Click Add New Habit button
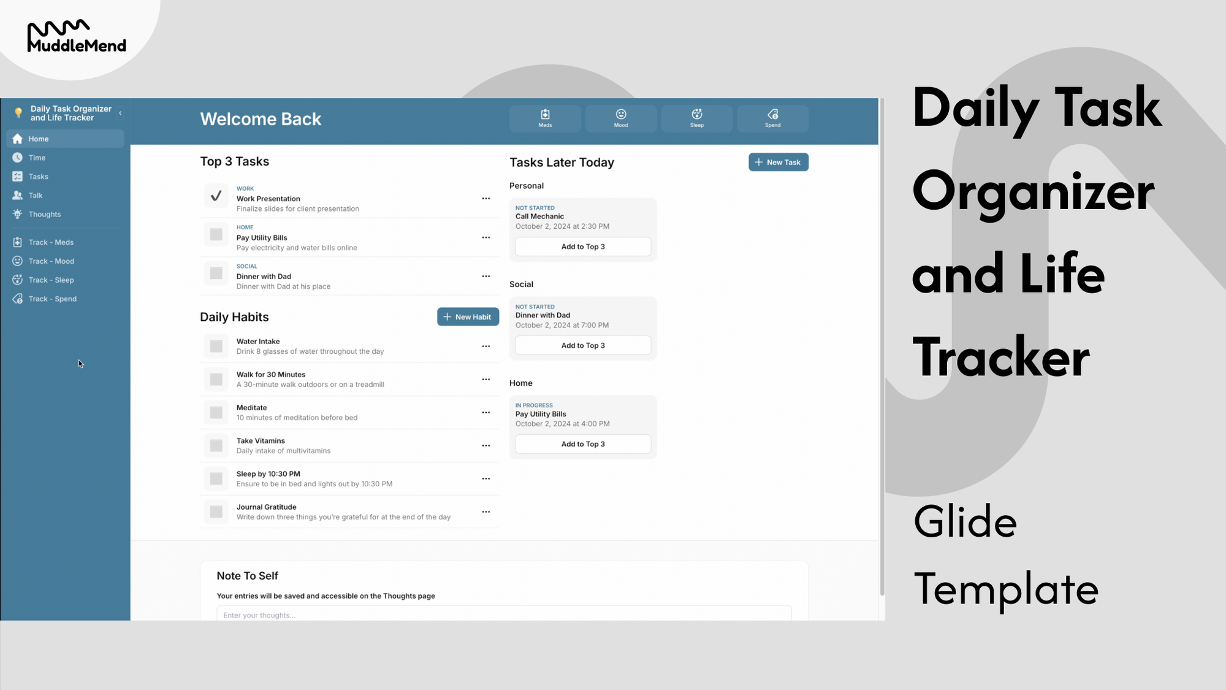The width and height of the screenshot is (1226, 690). pyautogui.click(x=467, y=316)
